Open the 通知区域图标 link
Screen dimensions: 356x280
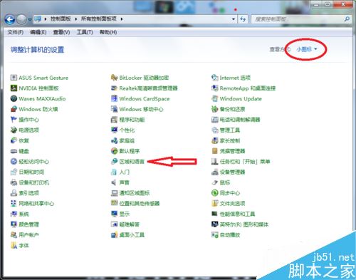pos(135,193)
